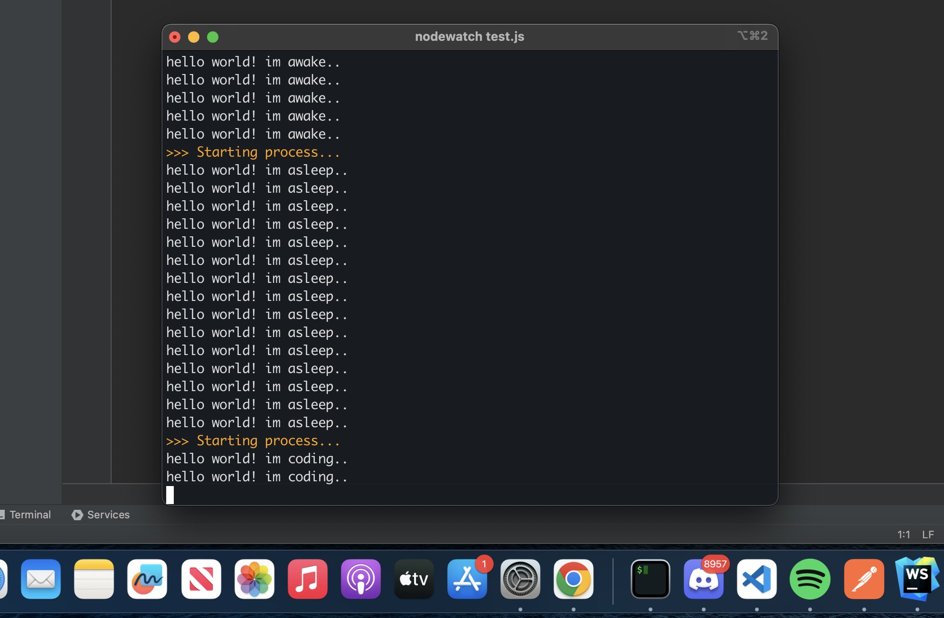Image resolution: width=944 pixels, height=618 pixels.
Task: Open Podcasts from the dock
Action: [x=361, y=579]
